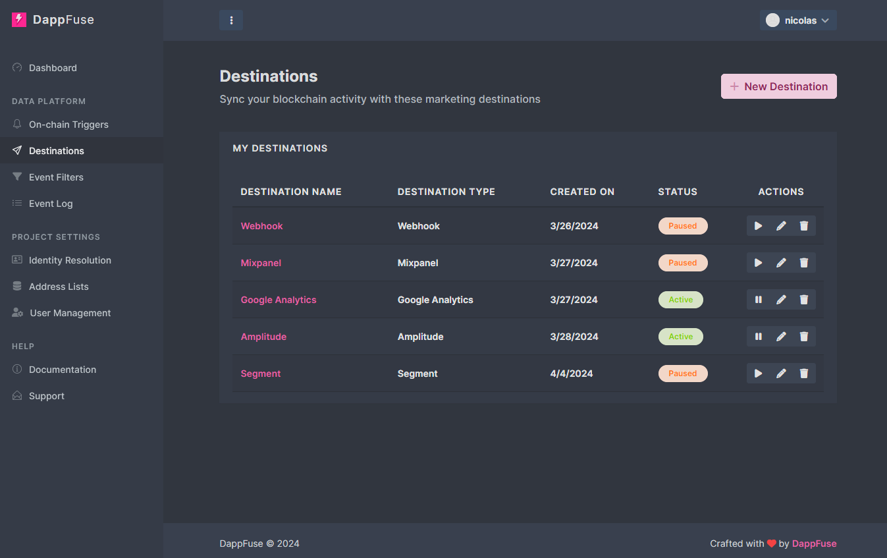887x558 pixels.
Task: Edit the Segment destination pencil icon
Action: coord(781,374)
